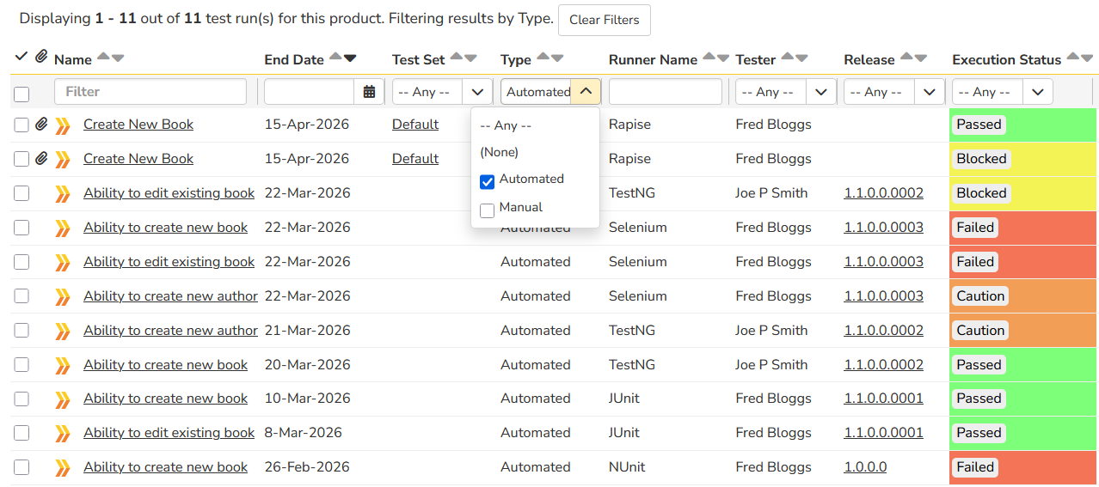Select checkbox for Blocked Create New Book row
Viewport: 1099px width, 487px height.
[x=21, y=159]
